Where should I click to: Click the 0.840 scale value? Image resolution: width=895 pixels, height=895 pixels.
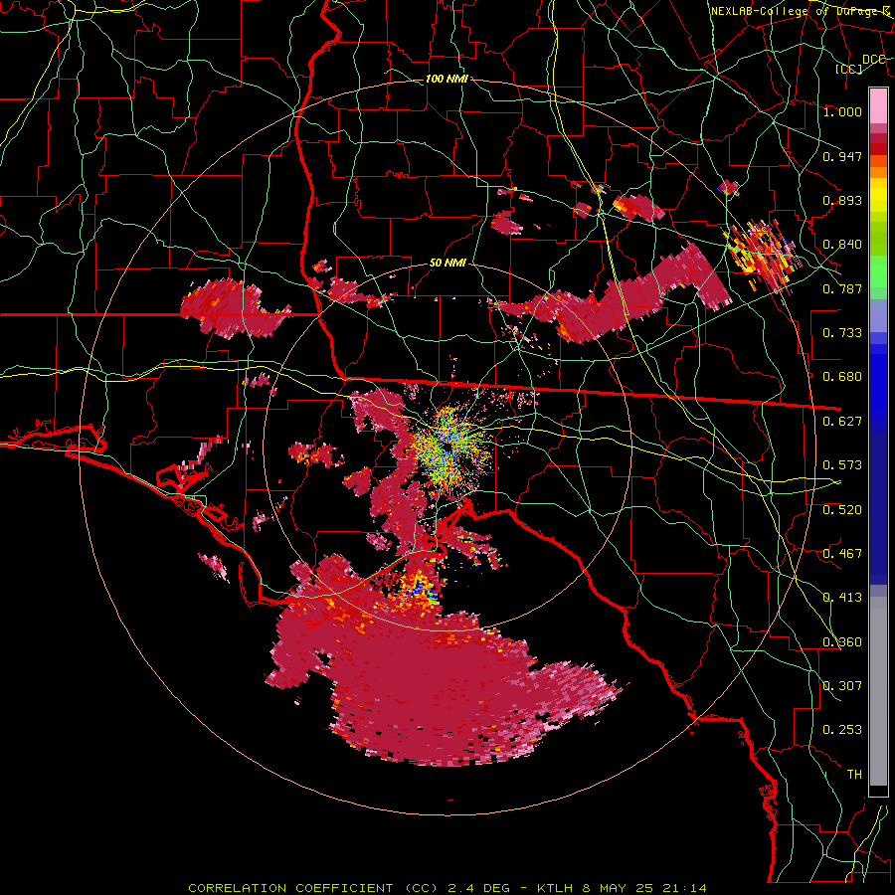pyautogui.click(x=842, y=244)
